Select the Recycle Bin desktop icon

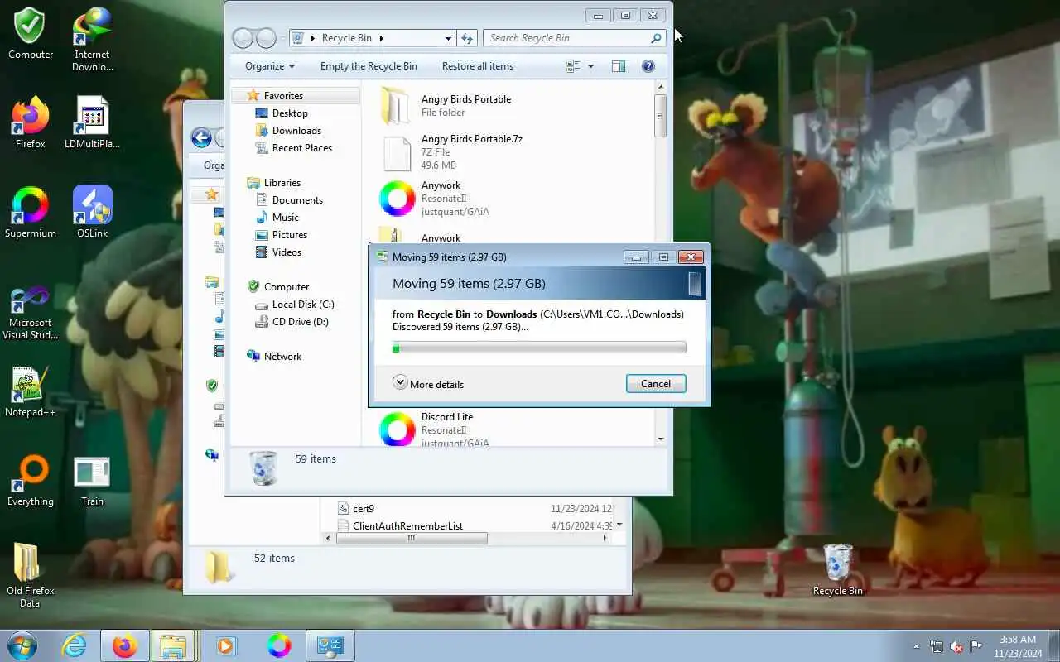click(x=838, y=569)
